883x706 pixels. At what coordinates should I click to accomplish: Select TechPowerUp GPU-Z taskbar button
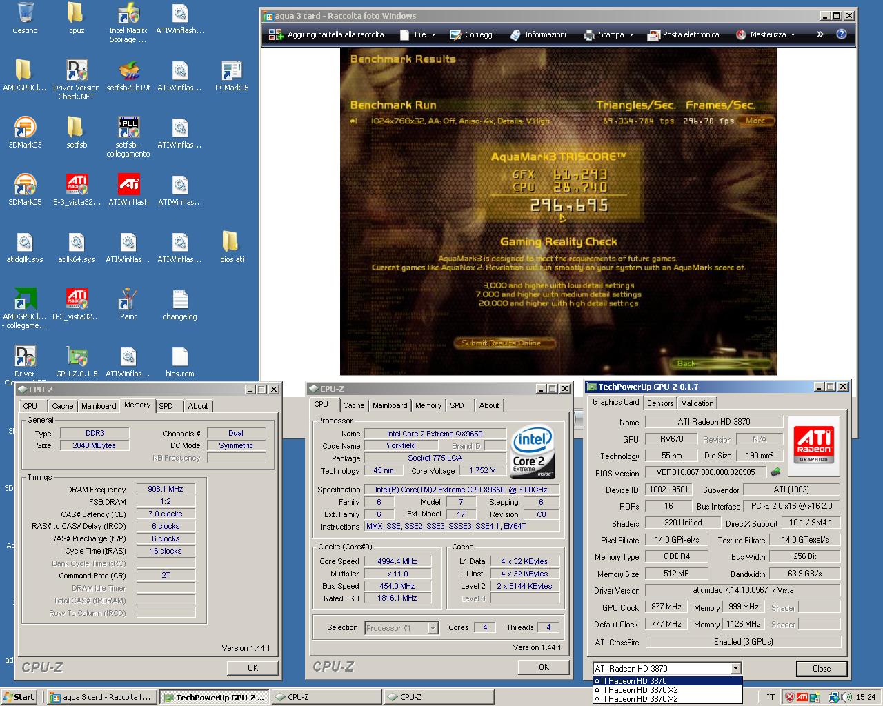coord(213,697)
